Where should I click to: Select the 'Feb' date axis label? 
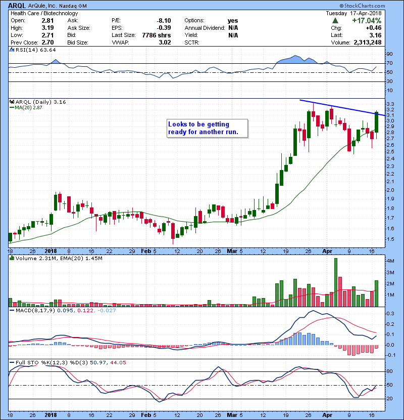click(145, 250)
